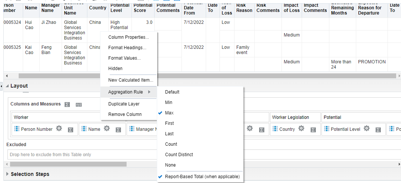401x183 pixels.
Task: Click the results table horizontal scrollbar thumb
Action: [x=207, y=76]
